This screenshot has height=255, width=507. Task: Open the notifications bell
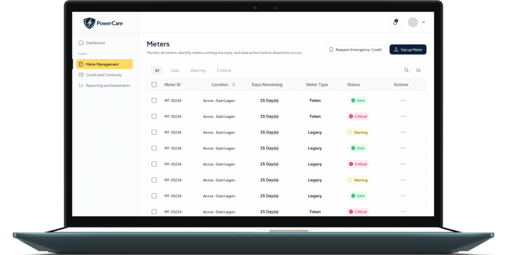tap(395, 22)
